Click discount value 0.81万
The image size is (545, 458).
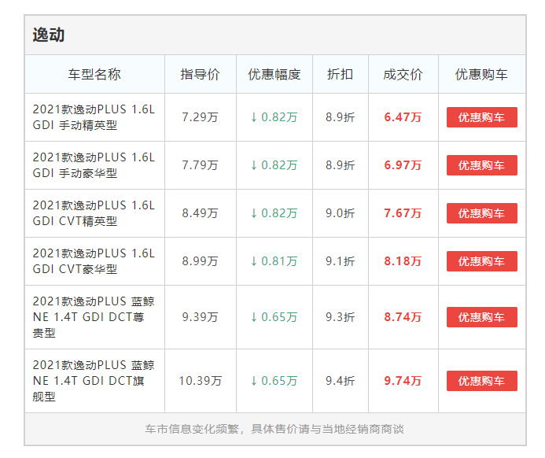coord(274,261)
